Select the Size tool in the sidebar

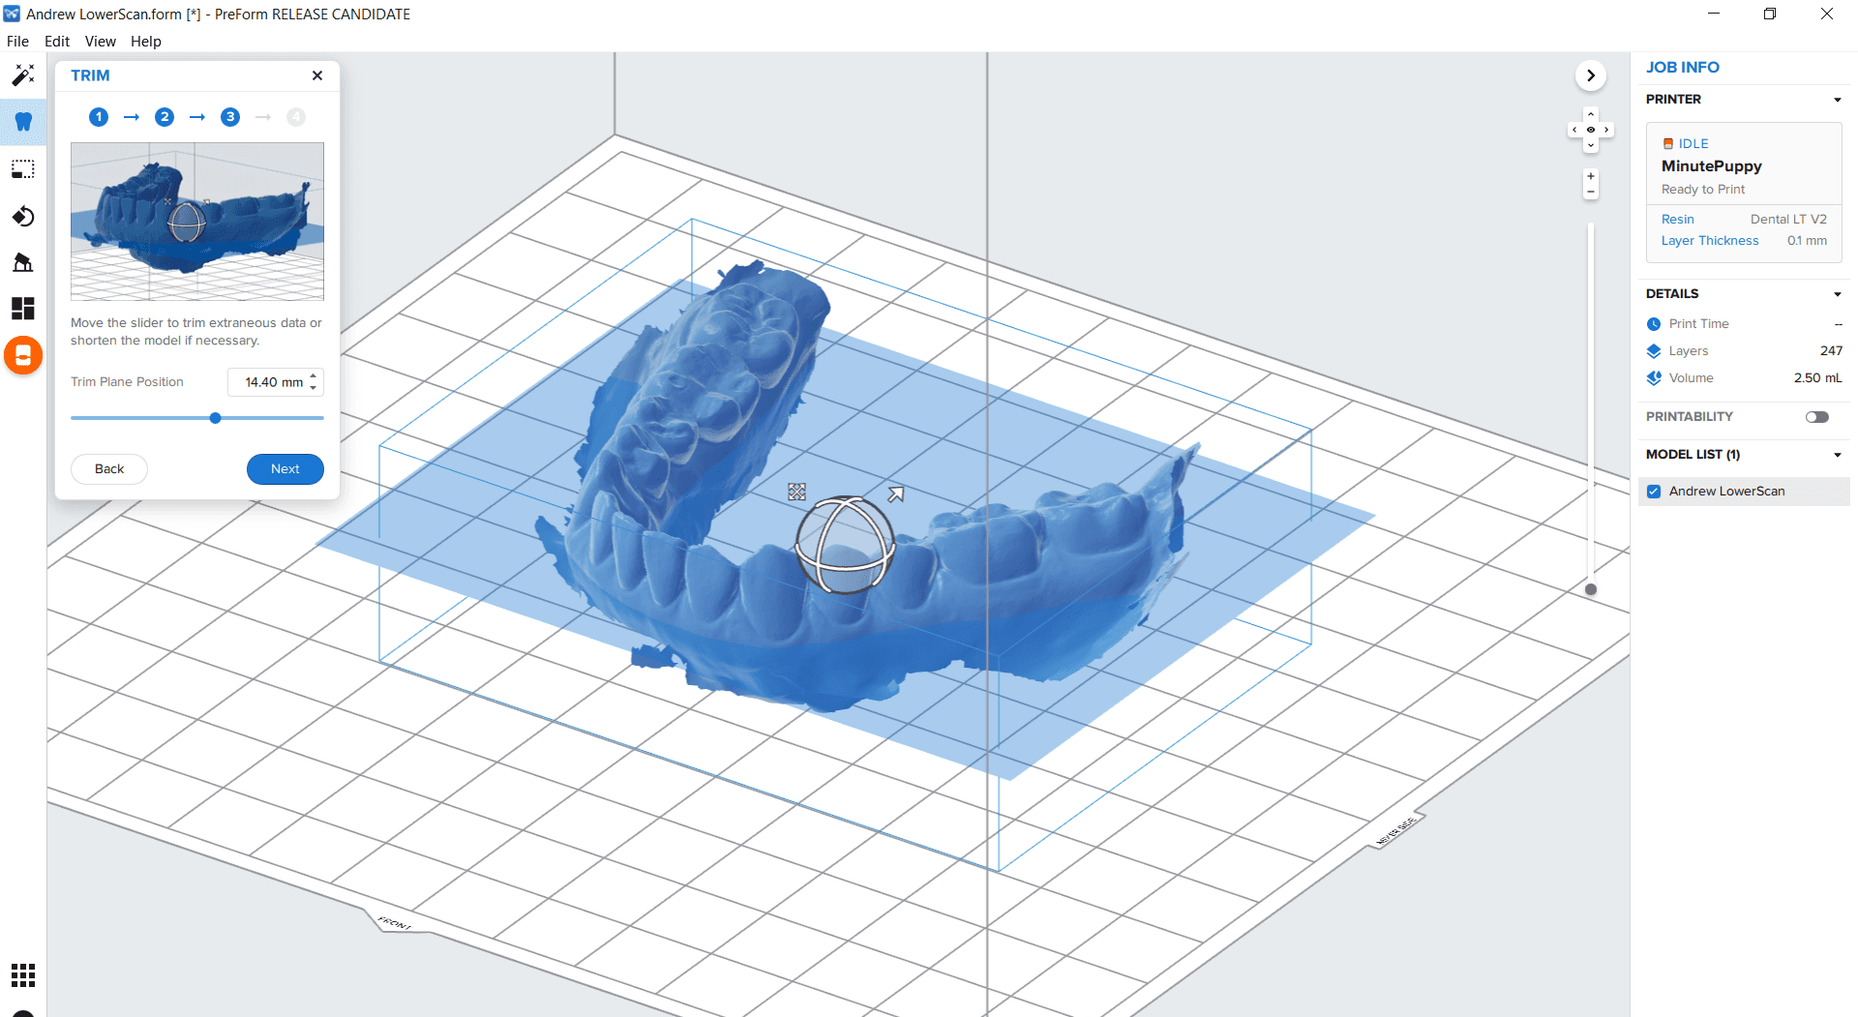tap(22, 169)
